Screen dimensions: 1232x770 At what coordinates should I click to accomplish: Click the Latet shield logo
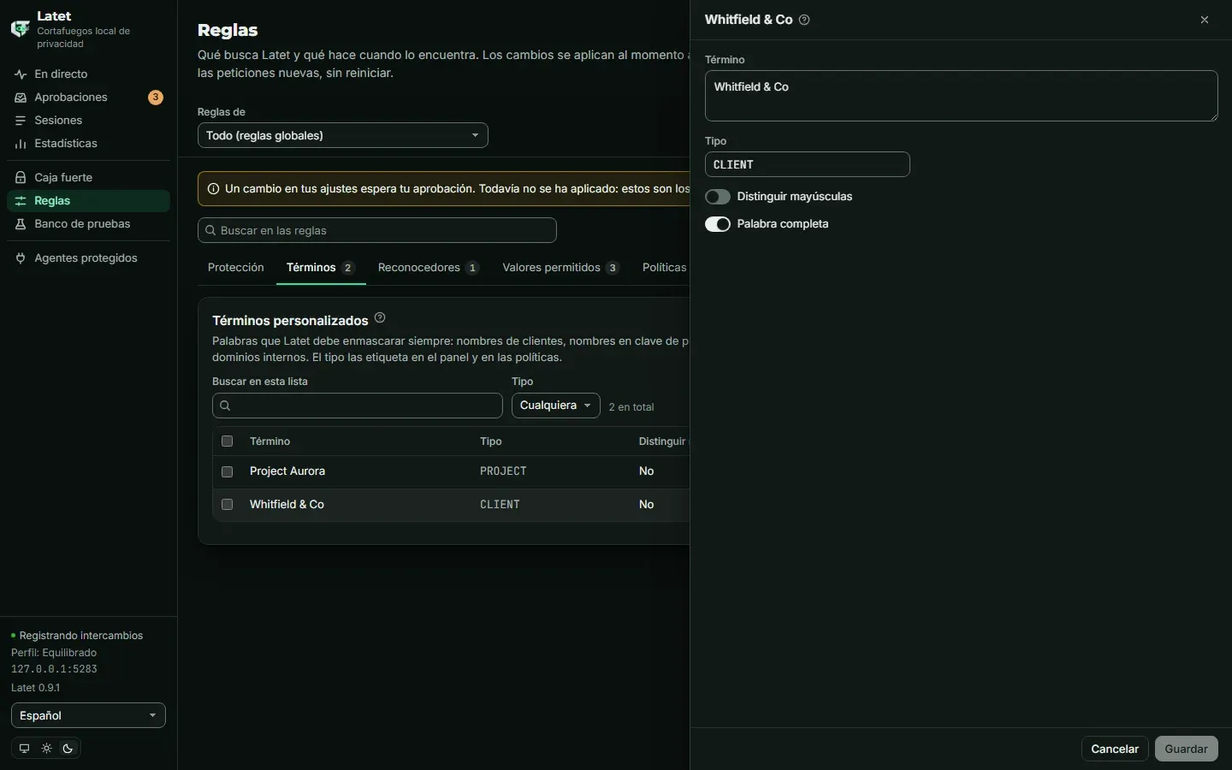20,28
